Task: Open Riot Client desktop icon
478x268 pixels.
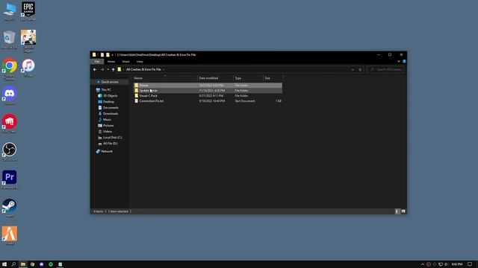Action: tap(10, 124)
